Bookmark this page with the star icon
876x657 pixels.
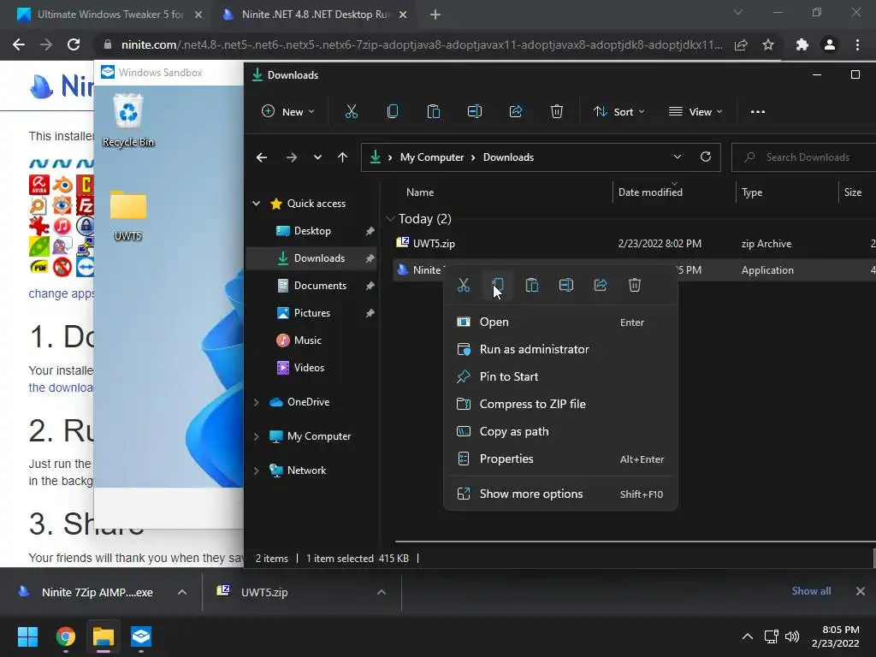pyautogui.click(x=768, y=44)
